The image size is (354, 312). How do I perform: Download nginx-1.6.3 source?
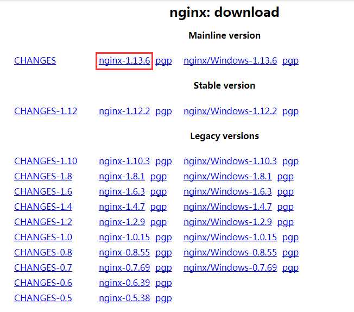pos(122,191)
